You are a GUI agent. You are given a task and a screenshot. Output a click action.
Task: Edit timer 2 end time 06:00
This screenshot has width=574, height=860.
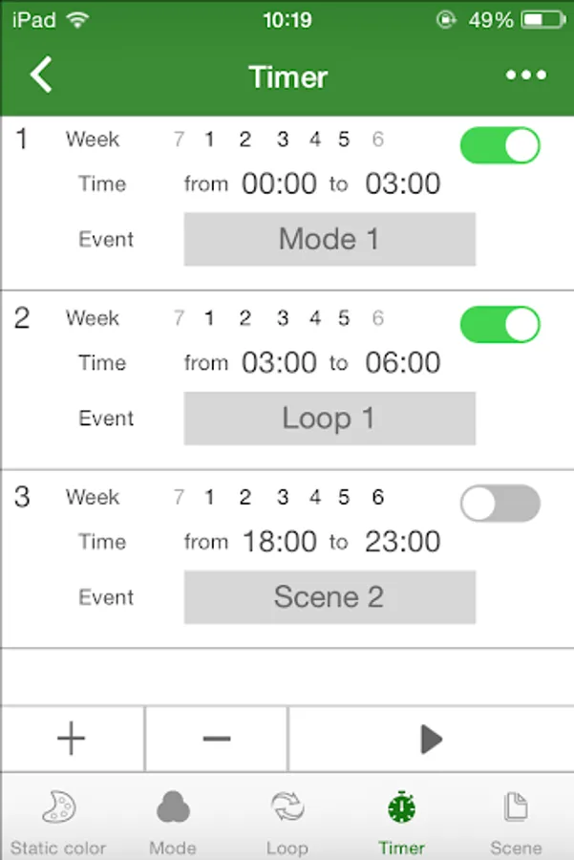click(x=403, y=362)
